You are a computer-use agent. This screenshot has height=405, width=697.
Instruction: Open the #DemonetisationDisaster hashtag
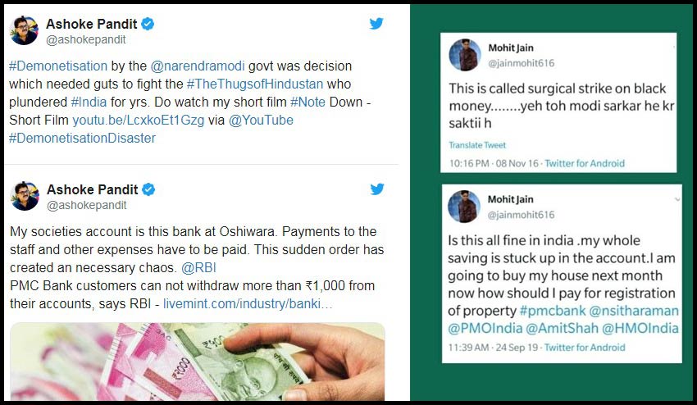coord(82,138)
